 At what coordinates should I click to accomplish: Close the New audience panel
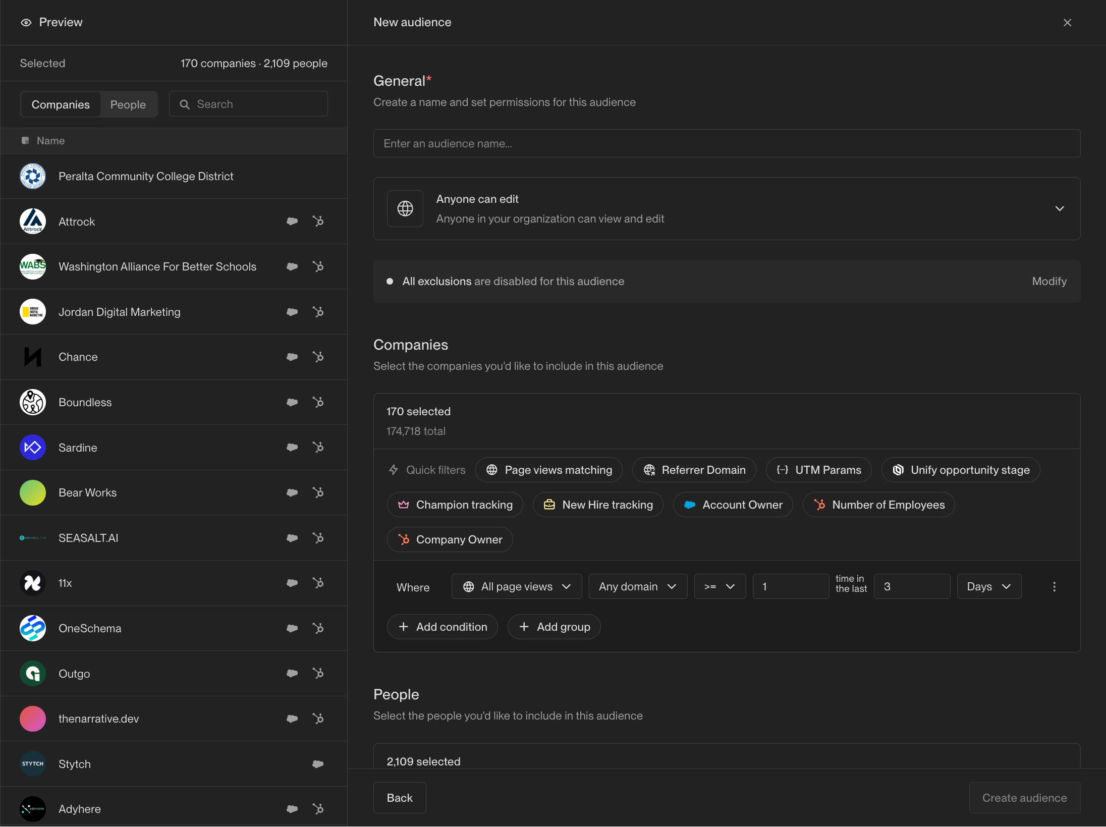1067,23
